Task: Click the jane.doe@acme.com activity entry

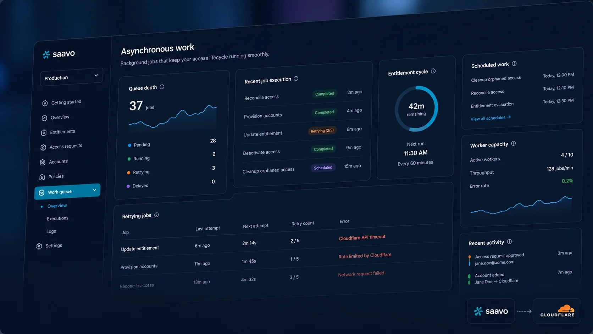Action: pos(495,263)
